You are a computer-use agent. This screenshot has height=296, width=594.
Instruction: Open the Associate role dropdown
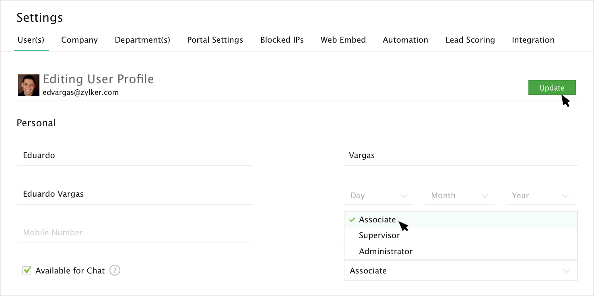coord(460,271)
